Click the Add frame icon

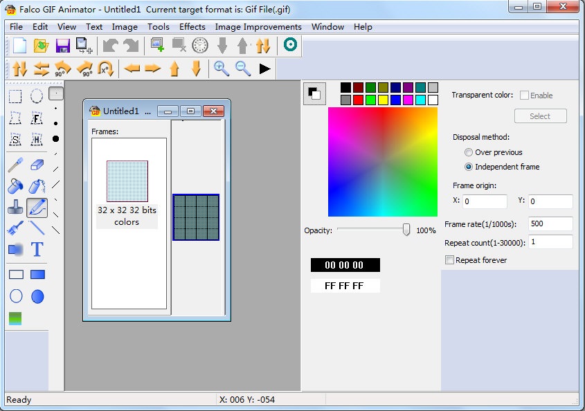coord(157,46)
